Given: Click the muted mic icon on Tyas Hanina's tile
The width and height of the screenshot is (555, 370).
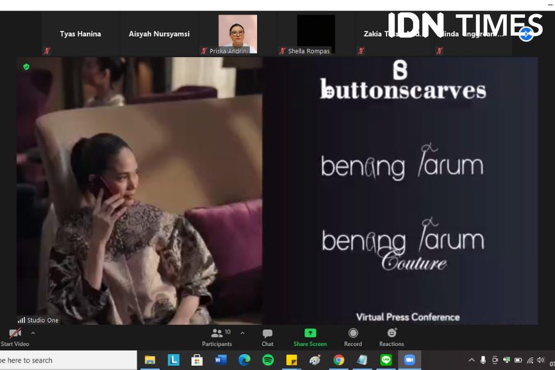Looking at the screenshot, I should click(x=47, y=51).
